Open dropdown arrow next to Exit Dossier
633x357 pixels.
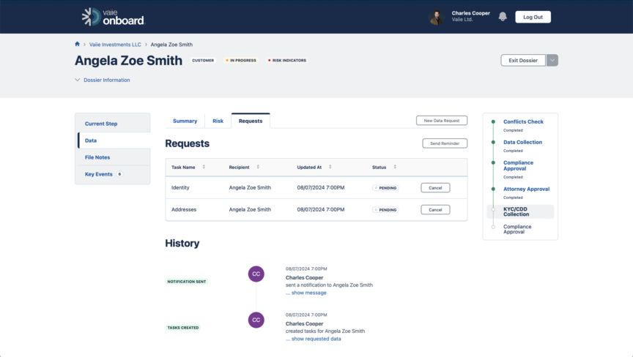552,60
